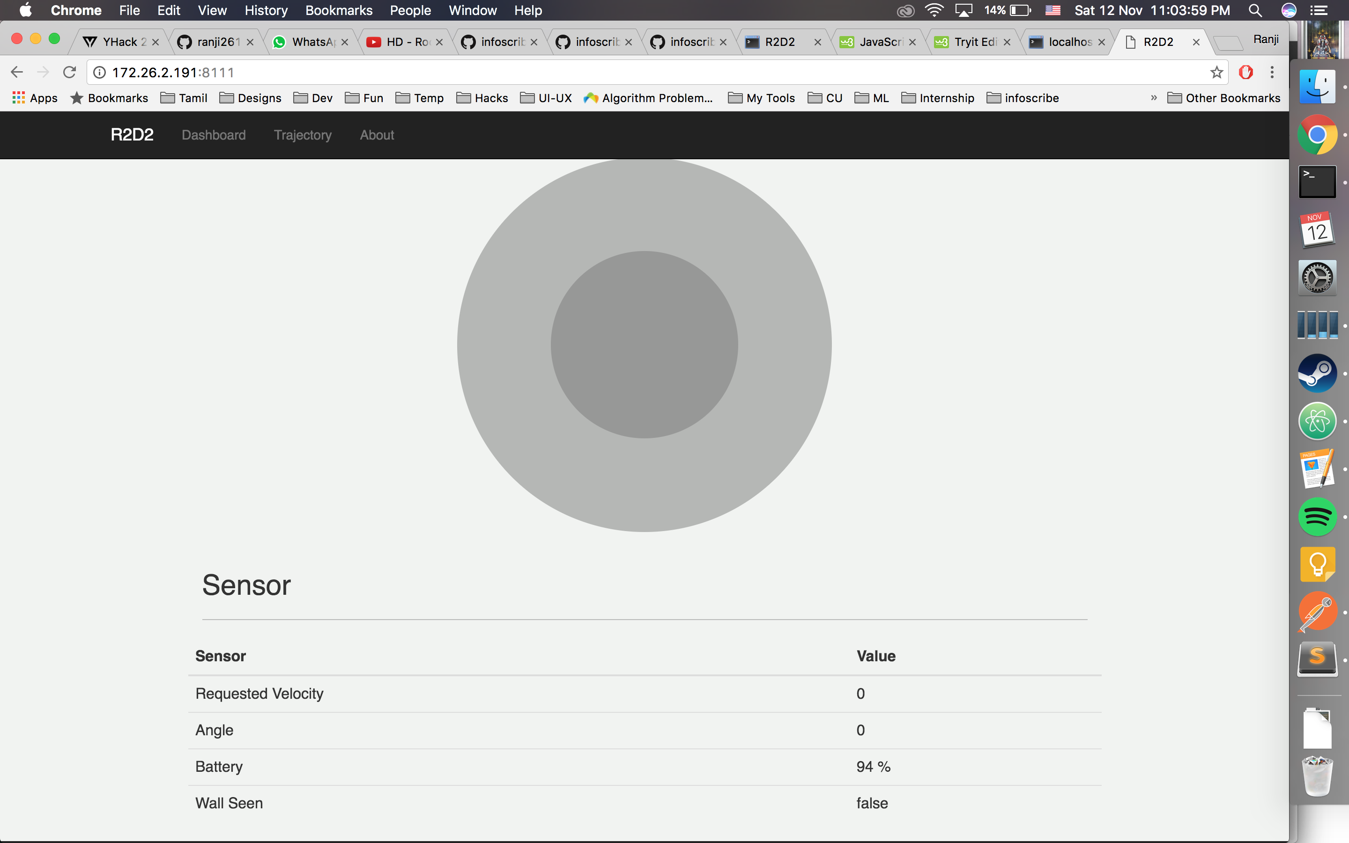This screenshot has height=843, width=1349.
Task: Click the red ad-blocker extension icon
Action: coord(1245,73)
